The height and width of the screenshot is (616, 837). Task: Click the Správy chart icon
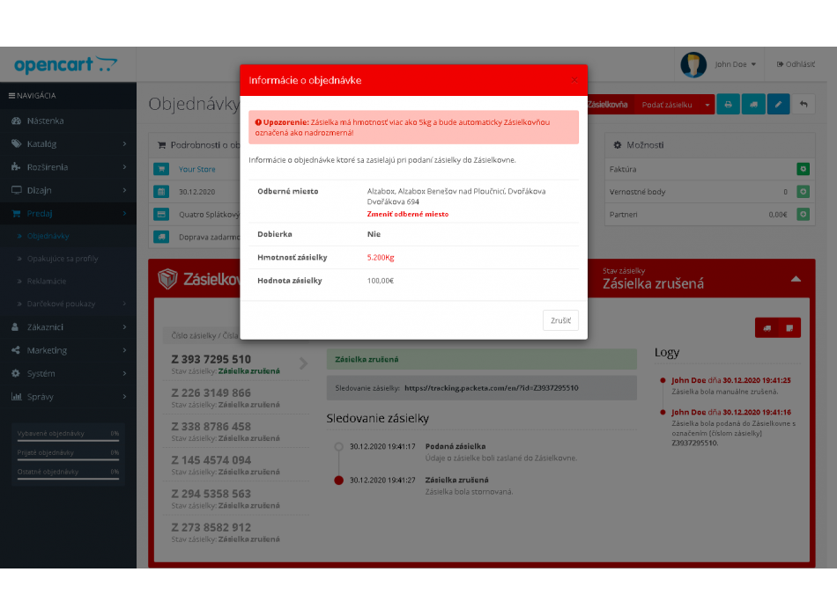coord(16,397)
